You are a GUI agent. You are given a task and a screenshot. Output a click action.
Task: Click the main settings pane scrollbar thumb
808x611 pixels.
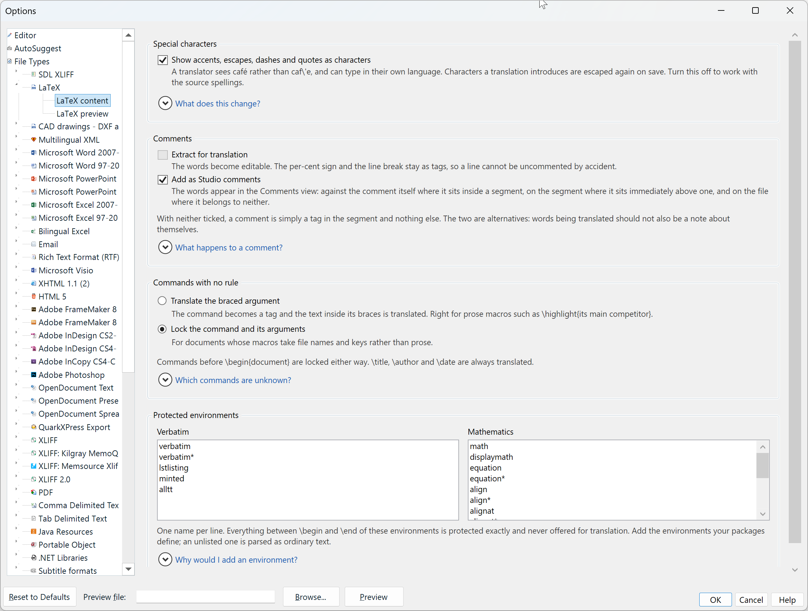pyautogui.click(x=795, y=292)
